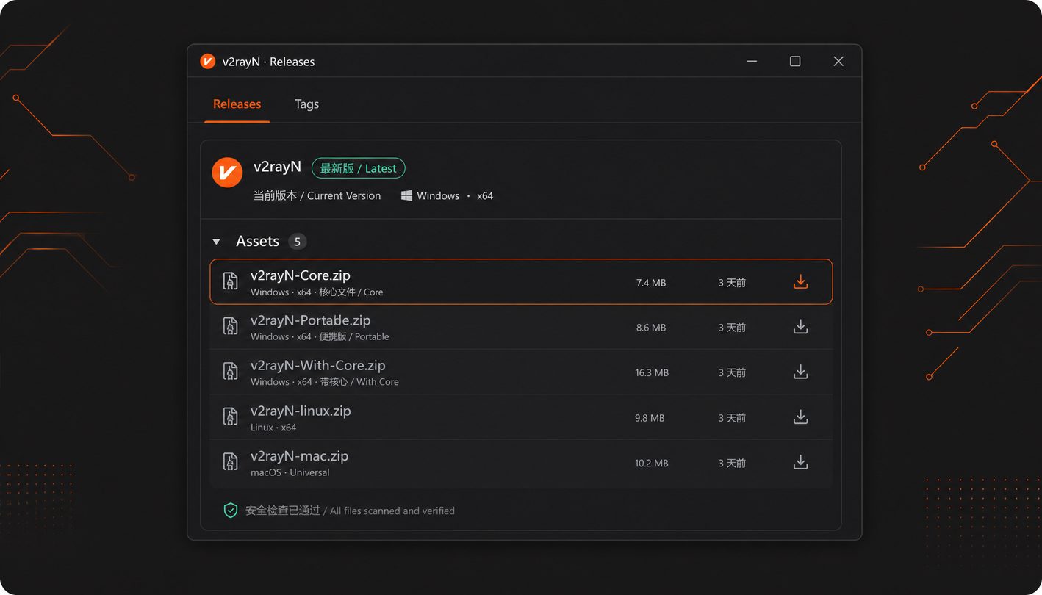Click the 核心文件 / Core description text
Image resolution: width=1042 pixels, height=595 pixels.
point(351,292)
